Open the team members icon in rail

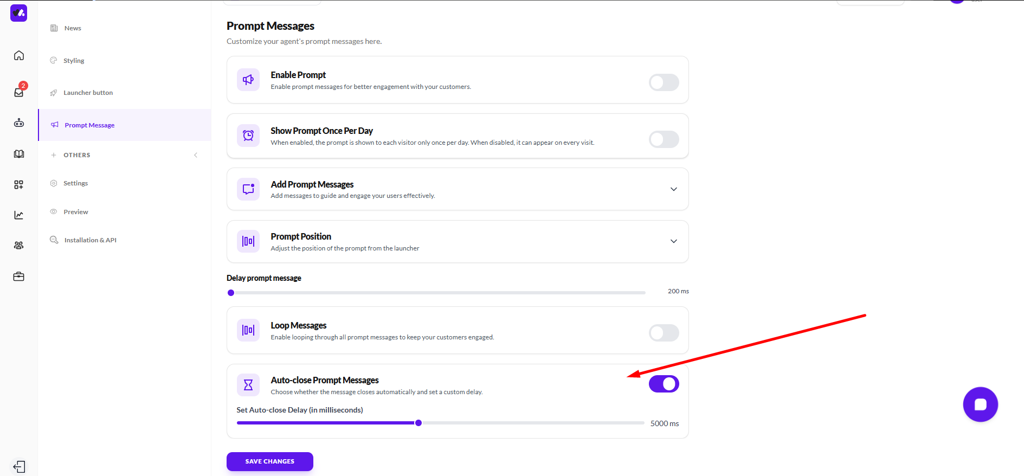19,246
